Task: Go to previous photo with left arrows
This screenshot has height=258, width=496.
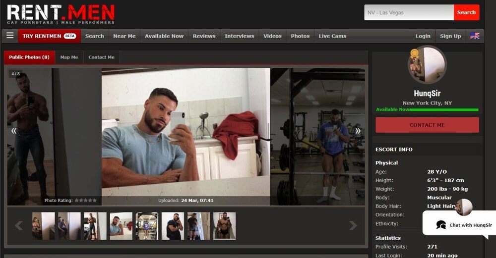Action: 14,131
